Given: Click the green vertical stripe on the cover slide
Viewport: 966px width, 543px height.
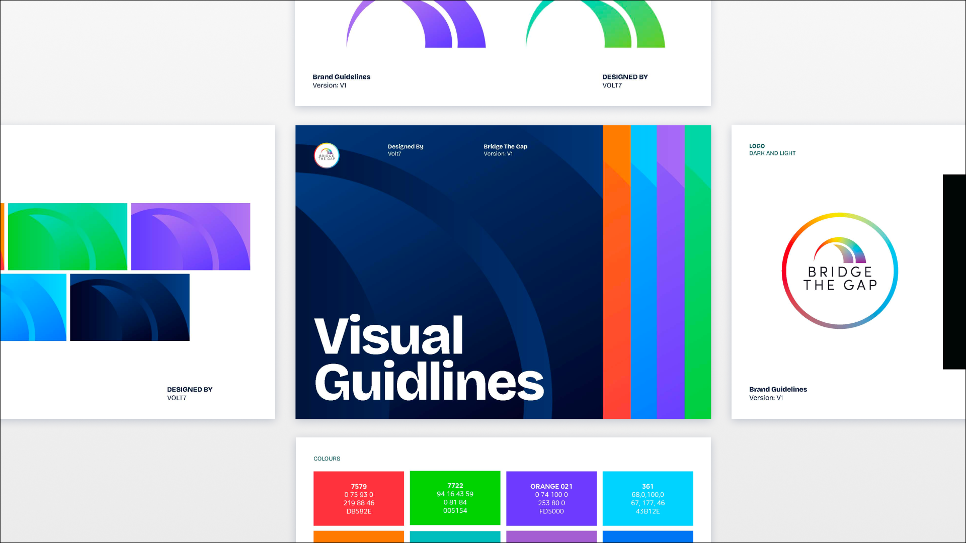Looking at the screenshot, I should click(x=698, y=272).
